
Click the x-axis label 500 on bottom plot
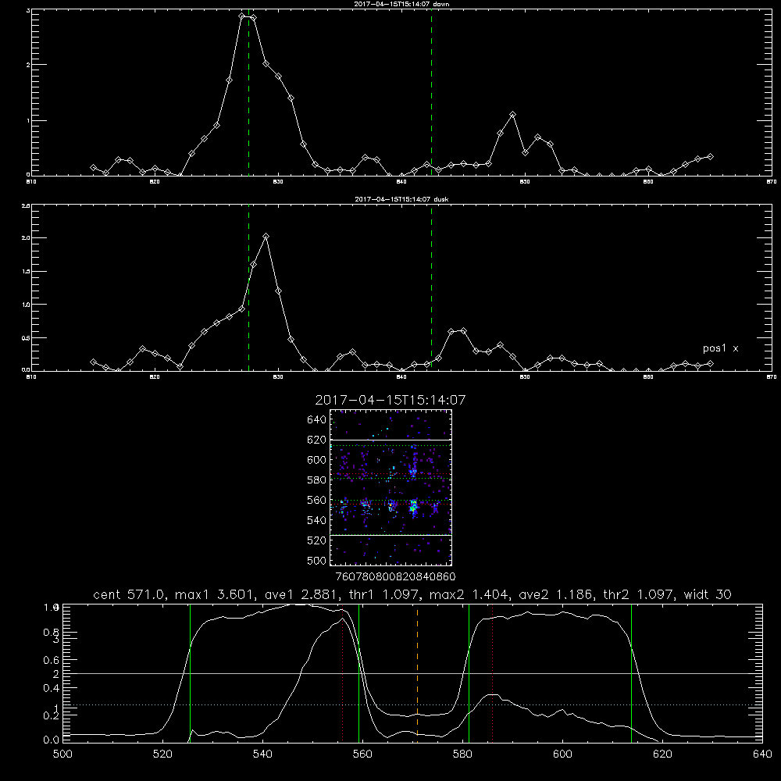pyautogui.click(x=62, y=754)
